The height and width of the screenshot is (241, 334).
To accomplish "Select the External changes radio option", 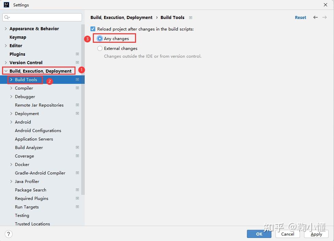I will tap(100, 49).
